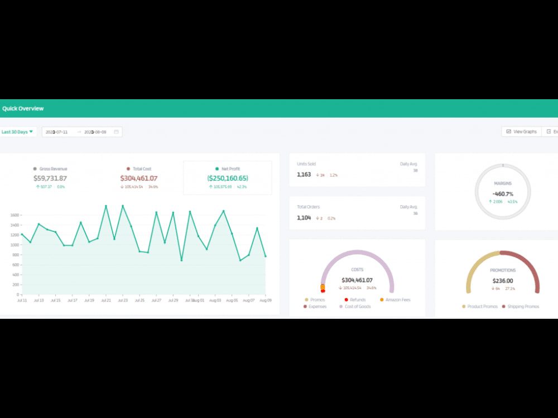Click the Gross Revenue value $59,731.87

click(x=50, y=178)
